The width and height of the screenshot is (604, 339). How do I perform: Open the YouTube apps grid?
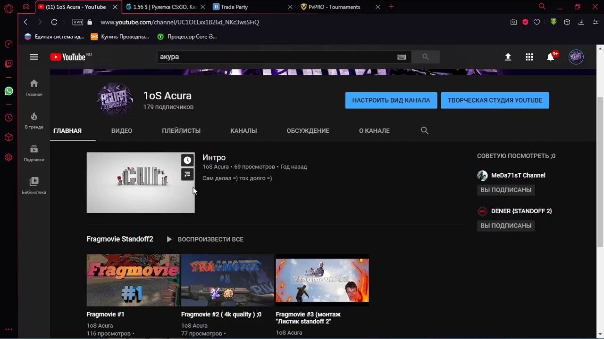(x=529, y=57)
